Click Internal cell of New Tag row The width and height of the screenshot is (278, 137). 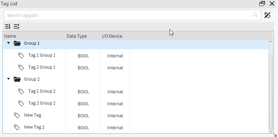pyautogui.click(x=115, y=116)
